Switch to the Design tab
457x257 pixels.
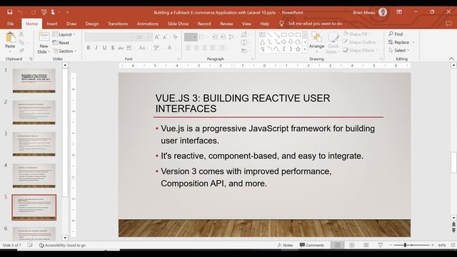pos(92,24)
